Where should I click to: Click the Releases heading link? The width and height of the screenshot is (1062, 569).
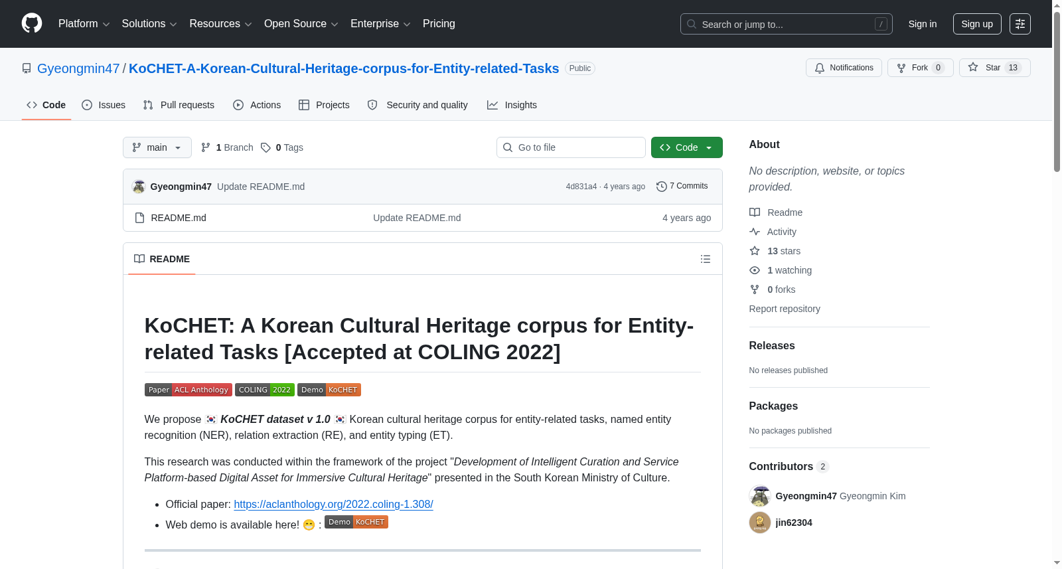click(x=772, y=345)
